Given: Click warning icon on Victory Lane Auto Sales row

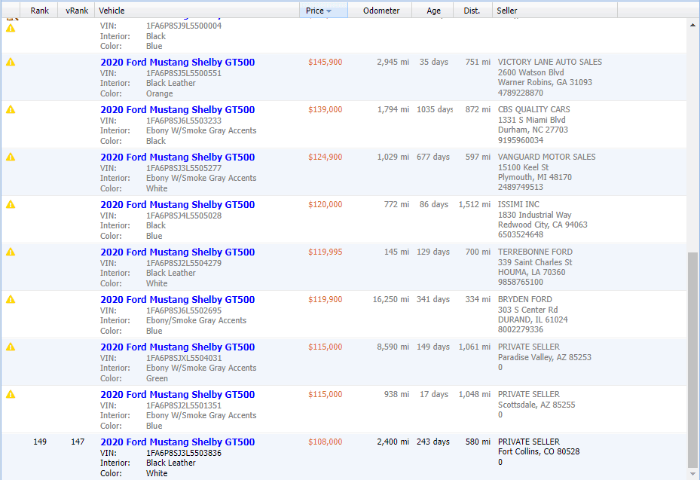Looking at the screenshot, I should click(x=11, y=62).
